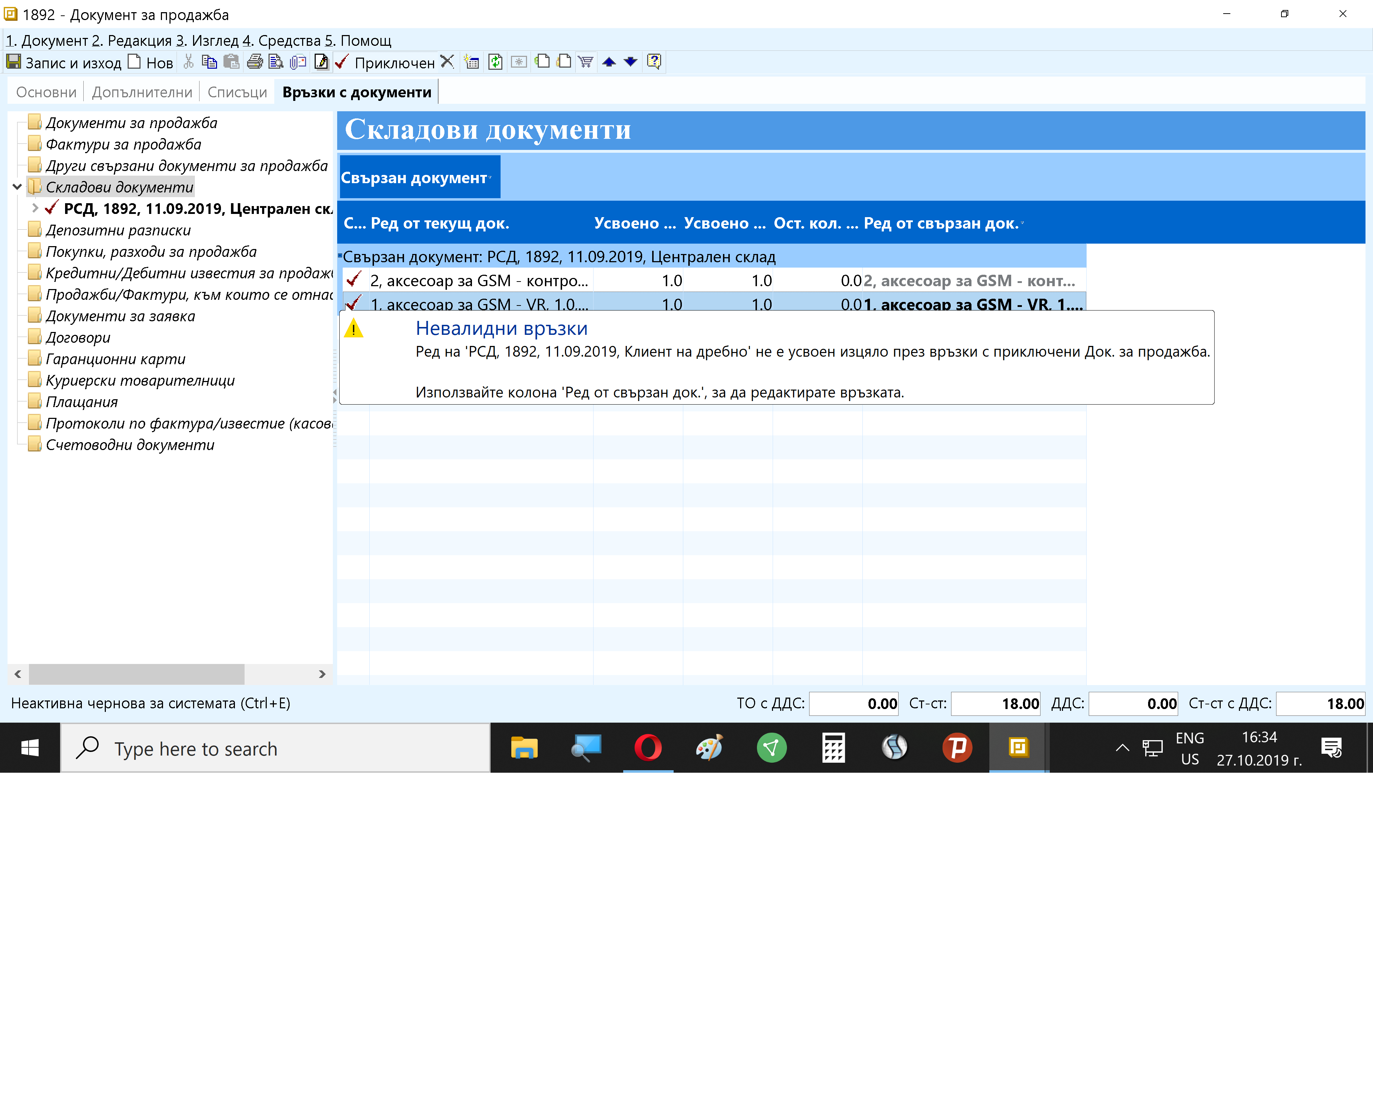The image size is (1373, 1119).
Task: Click the print icon in toolbar
Action: coord(255,62)
